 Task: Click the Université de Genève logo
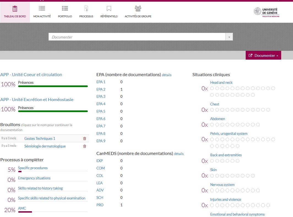pyautogui.click(x=266, y=12)
